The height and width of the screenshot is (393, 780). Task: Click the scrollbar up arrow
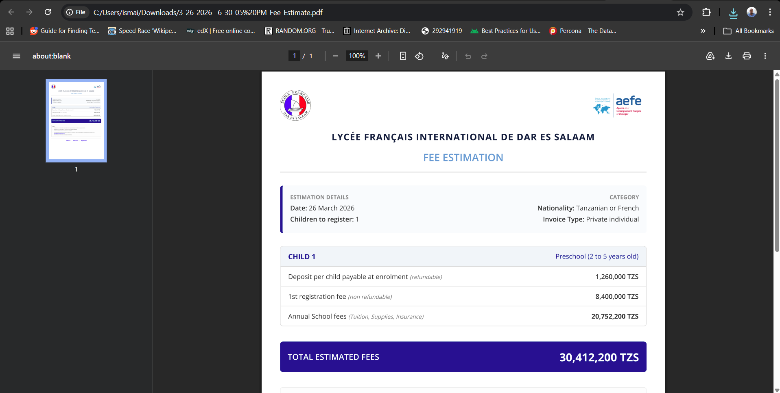click(x=777, y=74)
